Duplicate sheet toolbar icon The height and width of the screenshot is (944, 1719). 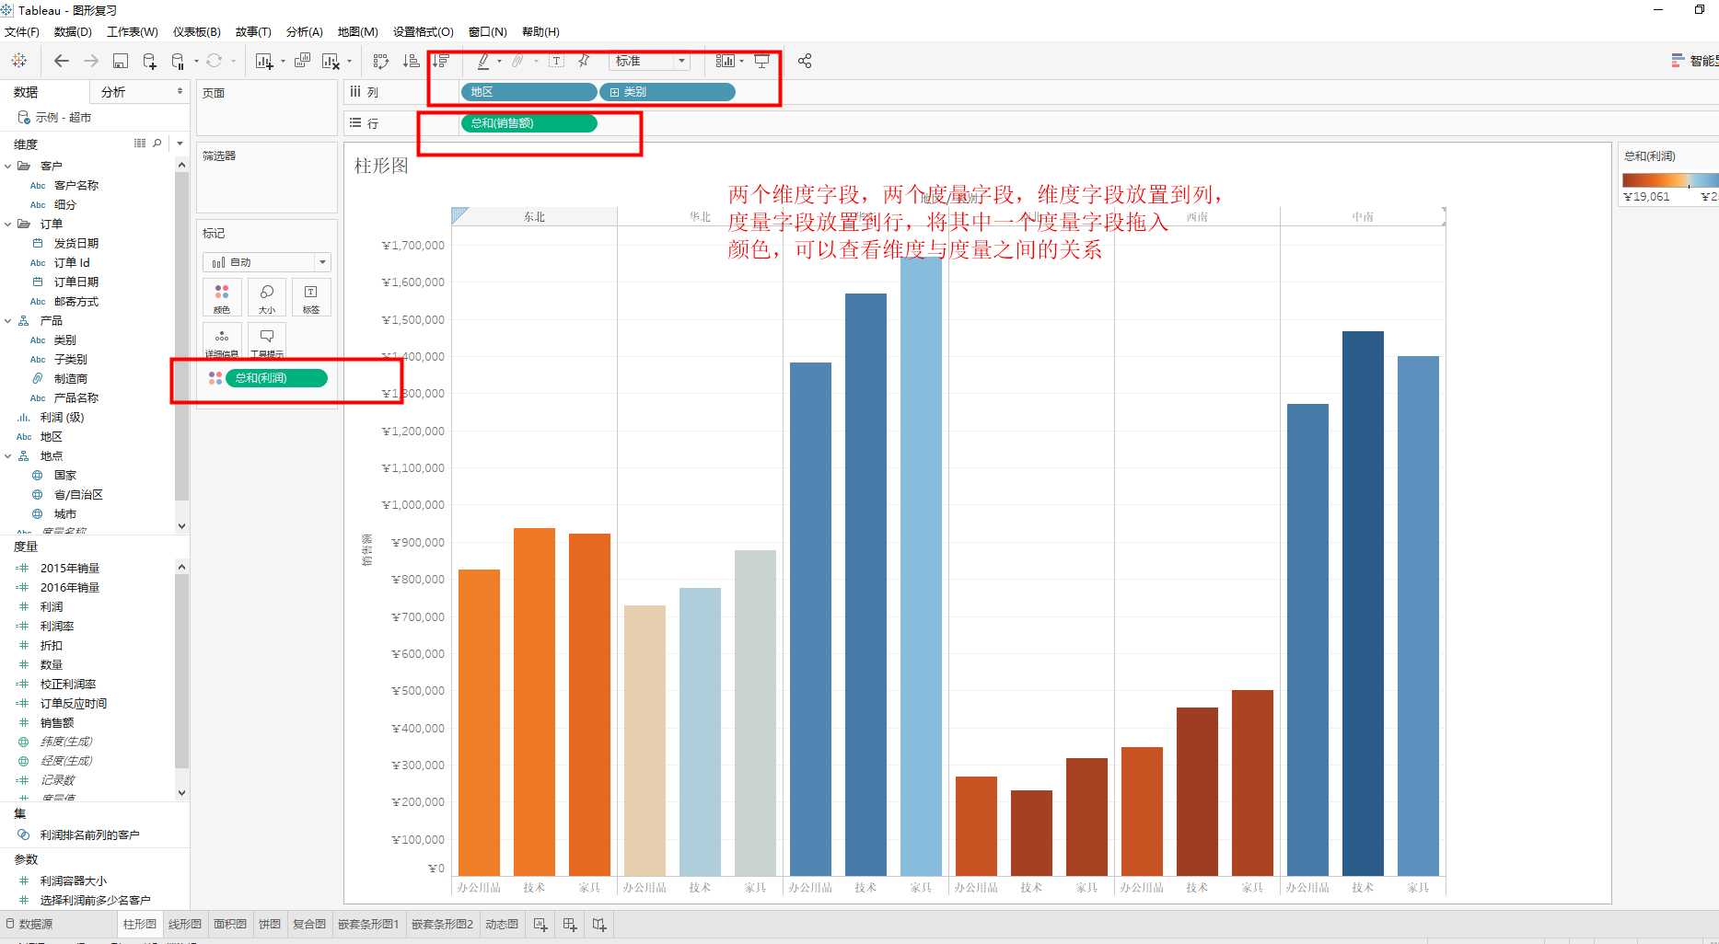[302, 61]
